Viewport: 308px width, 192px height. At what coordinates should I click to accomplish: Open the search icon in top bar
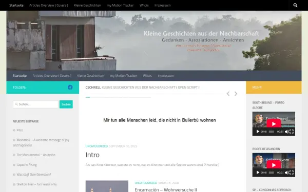point(295,5)
